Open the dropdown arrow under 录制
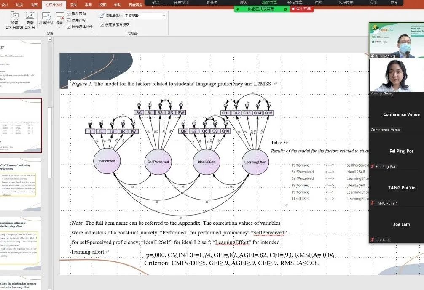The width and height of the screenshot is (424, 290). coord(60,28)
